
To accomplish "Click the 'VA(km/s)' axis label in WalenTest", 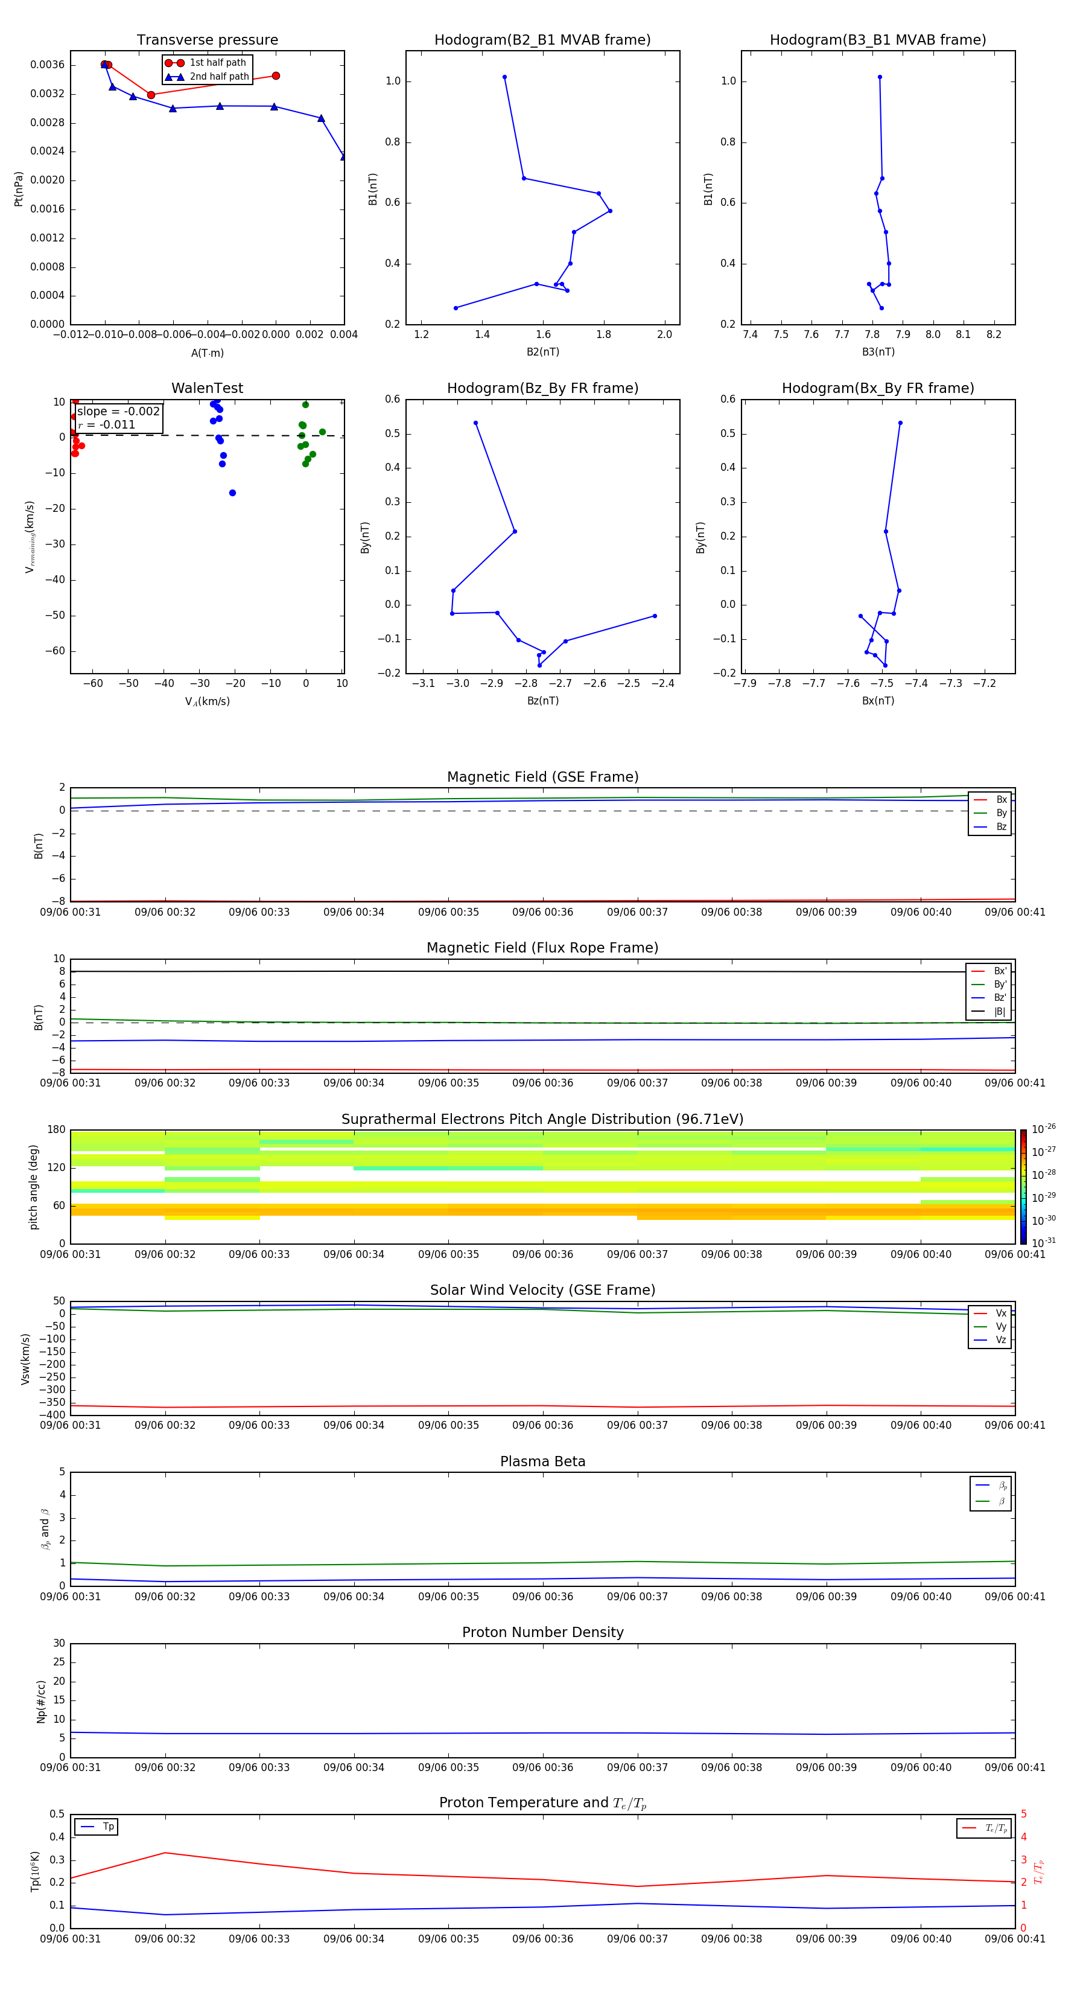I will tap(207, 701).
